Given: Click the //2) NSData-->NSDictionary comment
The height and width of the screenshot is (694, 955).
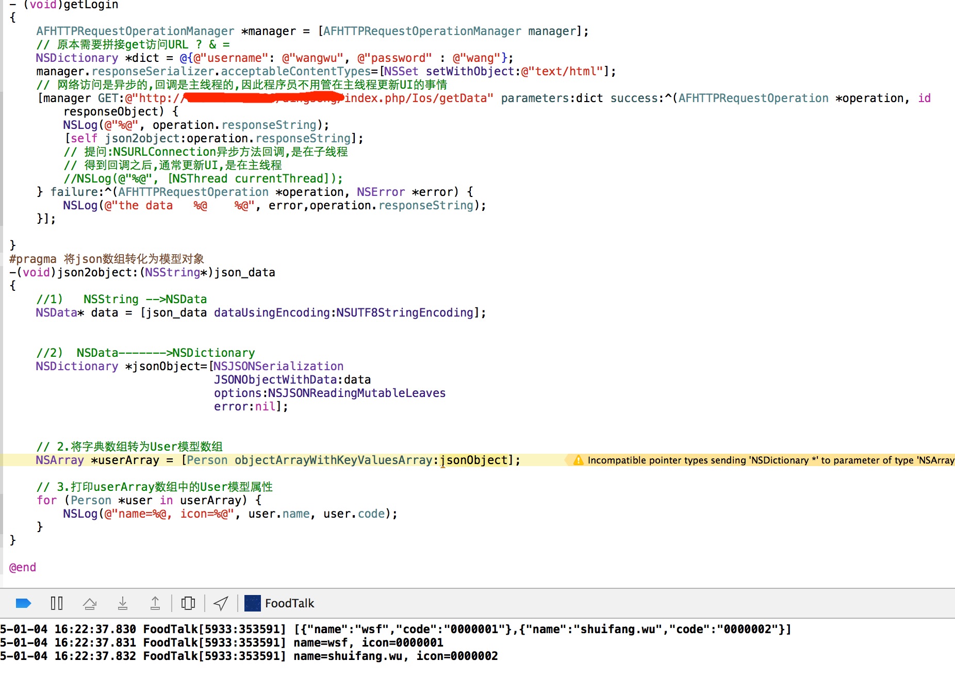Looking at the screenshot, I should click(x=145, y=353).
